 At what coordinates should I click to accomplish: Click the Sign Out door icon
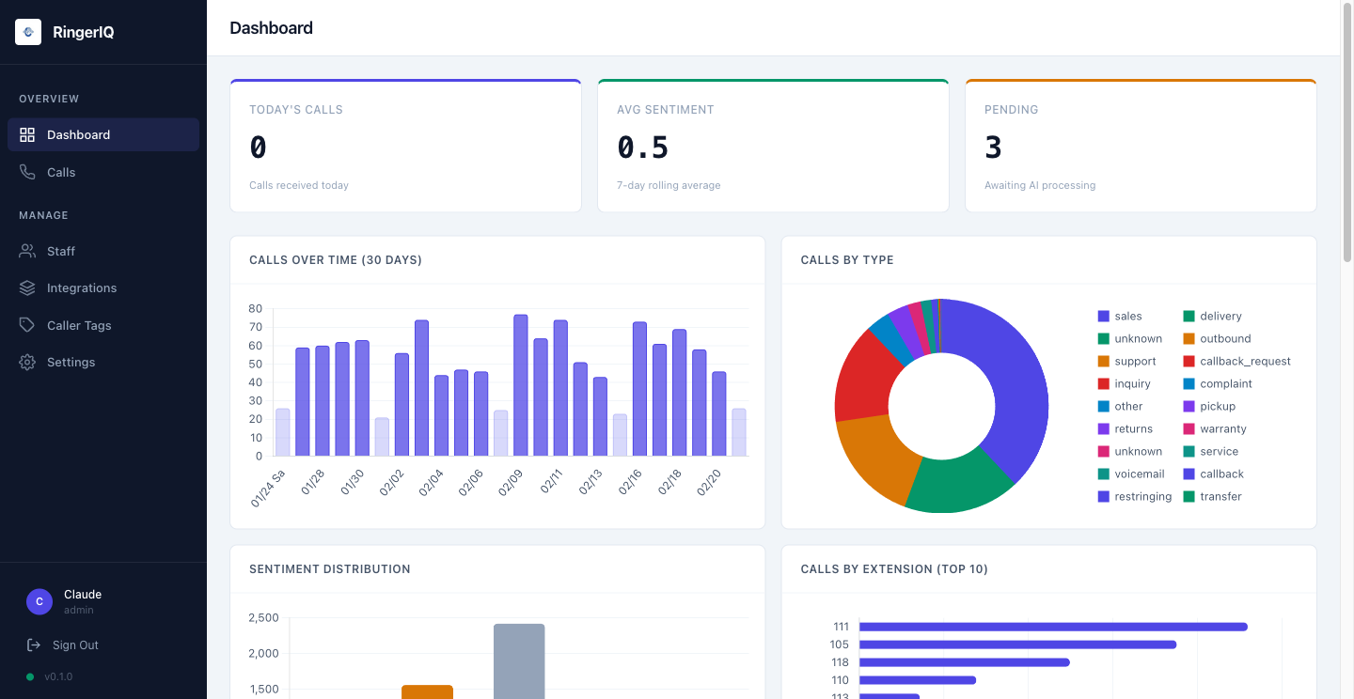[33, 645]
